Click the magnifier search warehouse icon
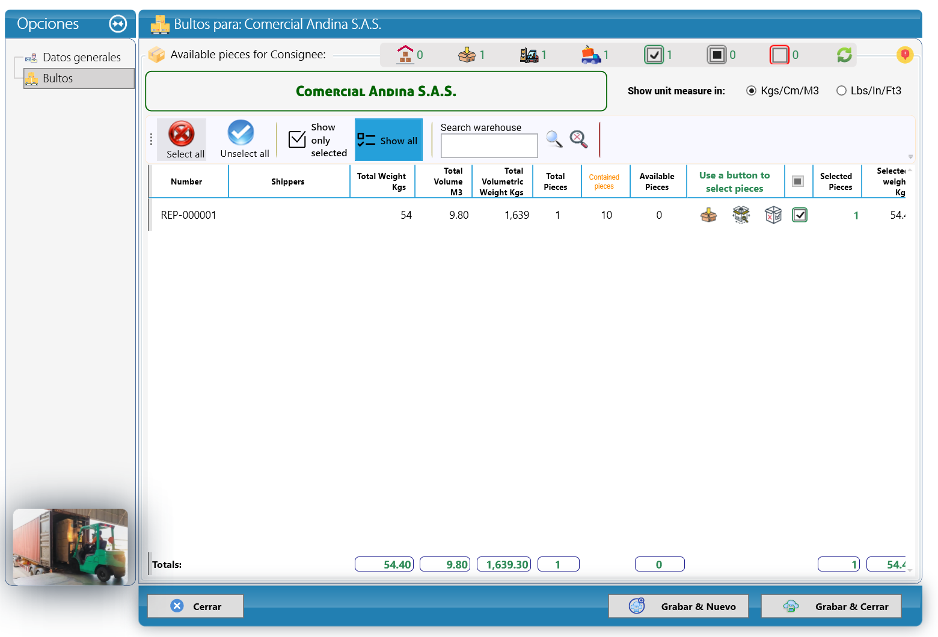The width and height of the screenshot is (938, 637). click(554, 139)
